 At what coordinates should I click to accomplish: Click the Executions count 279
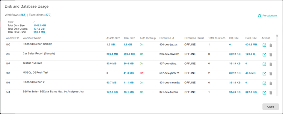(x=48, y=15)
